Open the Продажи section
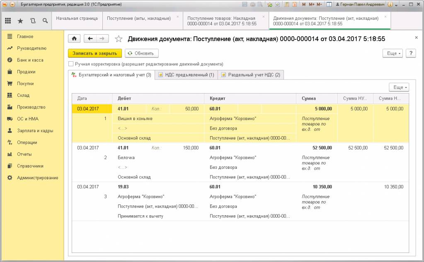Viewport: 424px width, 262px height. pyautogui.click(x=26, y=72)
